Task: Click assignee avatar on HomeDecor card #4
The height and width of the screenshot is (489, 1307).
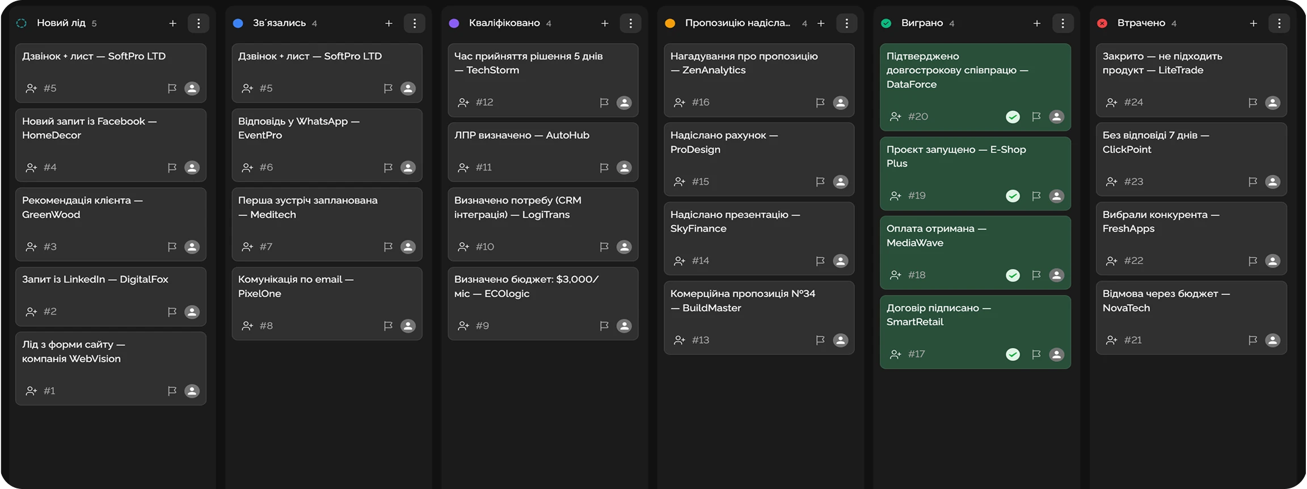Action: click(x=192, y=168)
